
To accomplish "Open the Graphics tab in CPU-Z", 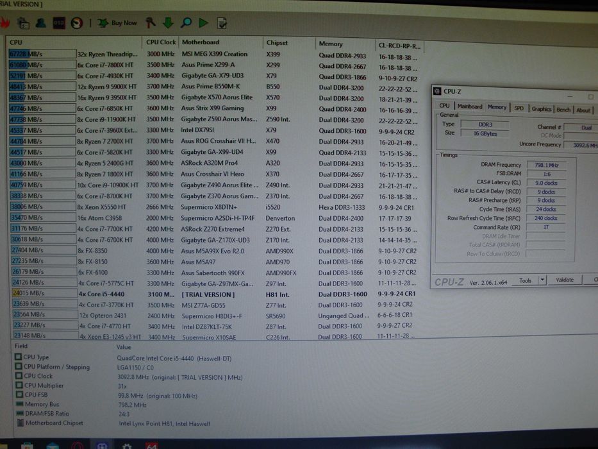I will pyautogui.click(x=542, y=109).
